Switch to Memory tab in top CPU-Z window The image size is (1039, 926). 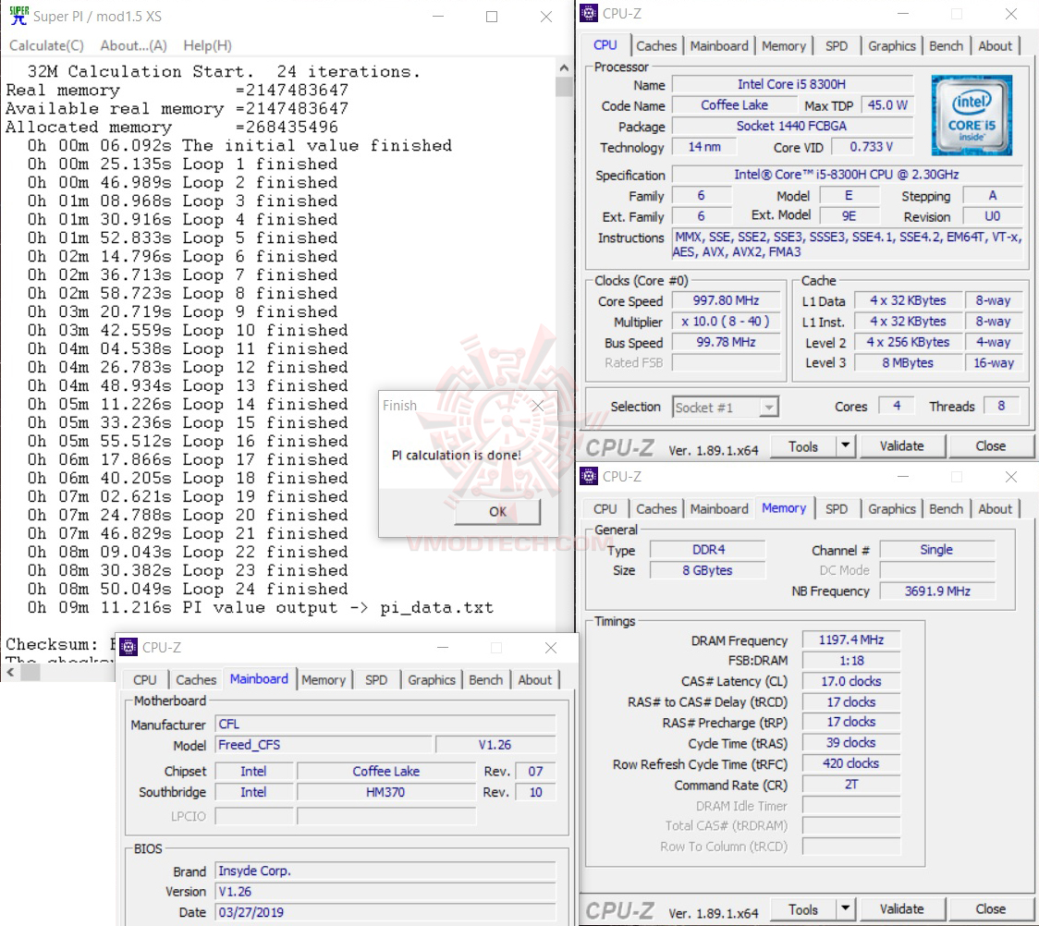tap(783, 45)
